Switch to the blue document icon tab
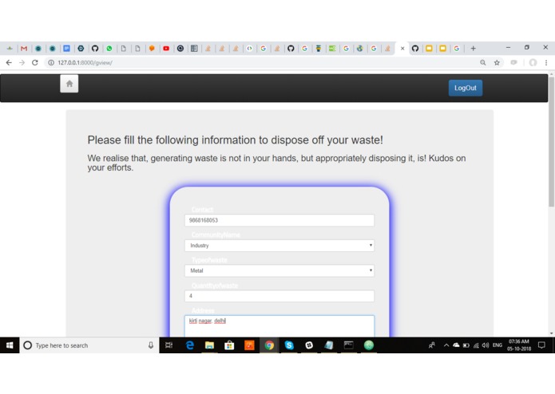555x394 pixels. 66,49
